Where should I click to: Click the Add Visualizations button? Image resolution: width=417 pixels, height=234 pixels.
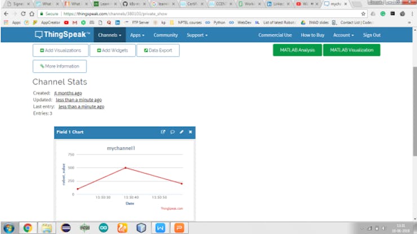[x=61, y=50]
